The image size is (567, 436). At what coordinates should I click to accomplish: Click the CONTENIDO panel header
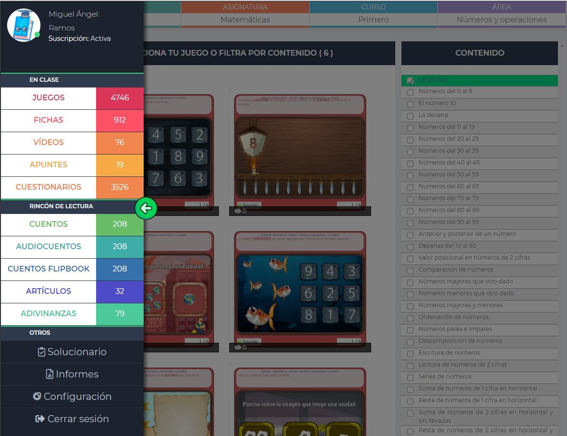479,53
